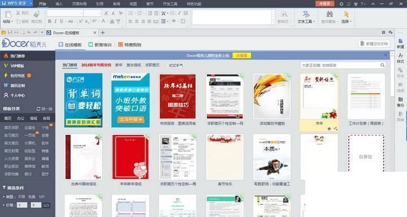Toggle Underline formatting

pos(62,21)
